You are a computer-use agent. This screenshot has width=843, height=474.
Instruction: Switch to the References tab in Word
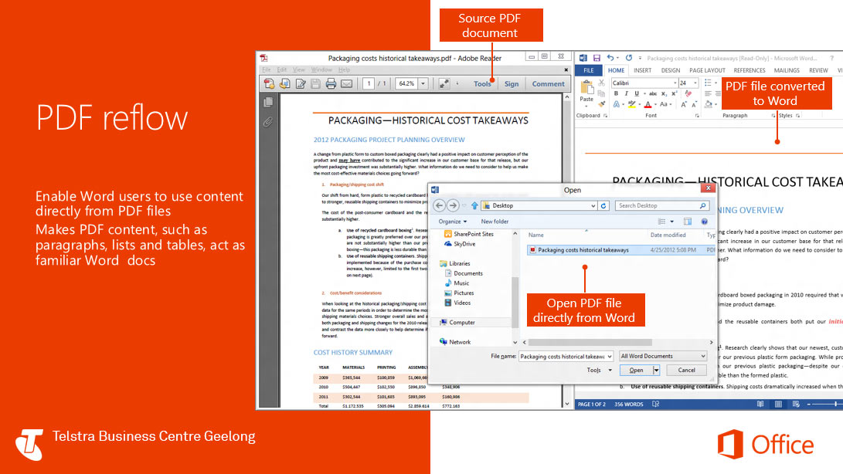[749, 70]
